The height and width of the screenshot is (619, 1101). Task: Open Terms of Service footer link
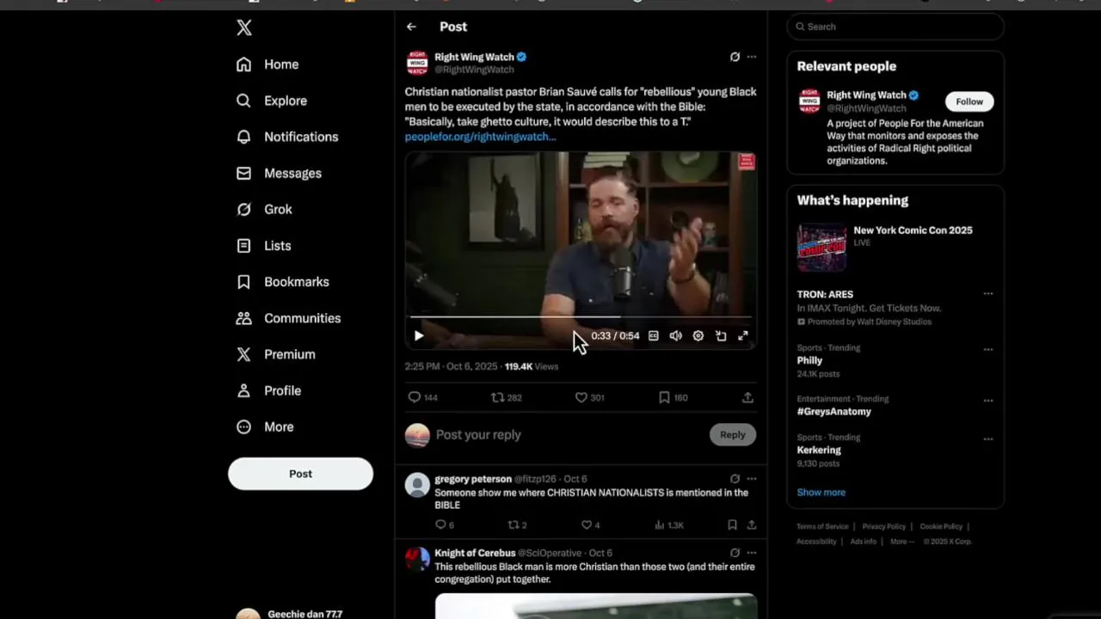(822, 527)
